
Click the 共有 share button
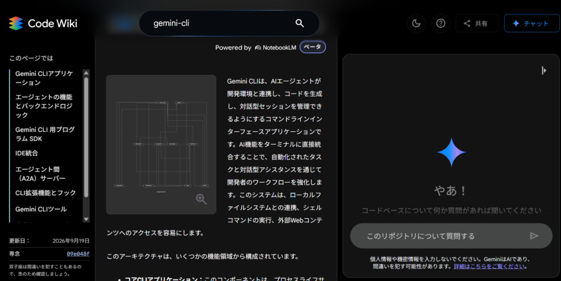(x=477, y=23)
